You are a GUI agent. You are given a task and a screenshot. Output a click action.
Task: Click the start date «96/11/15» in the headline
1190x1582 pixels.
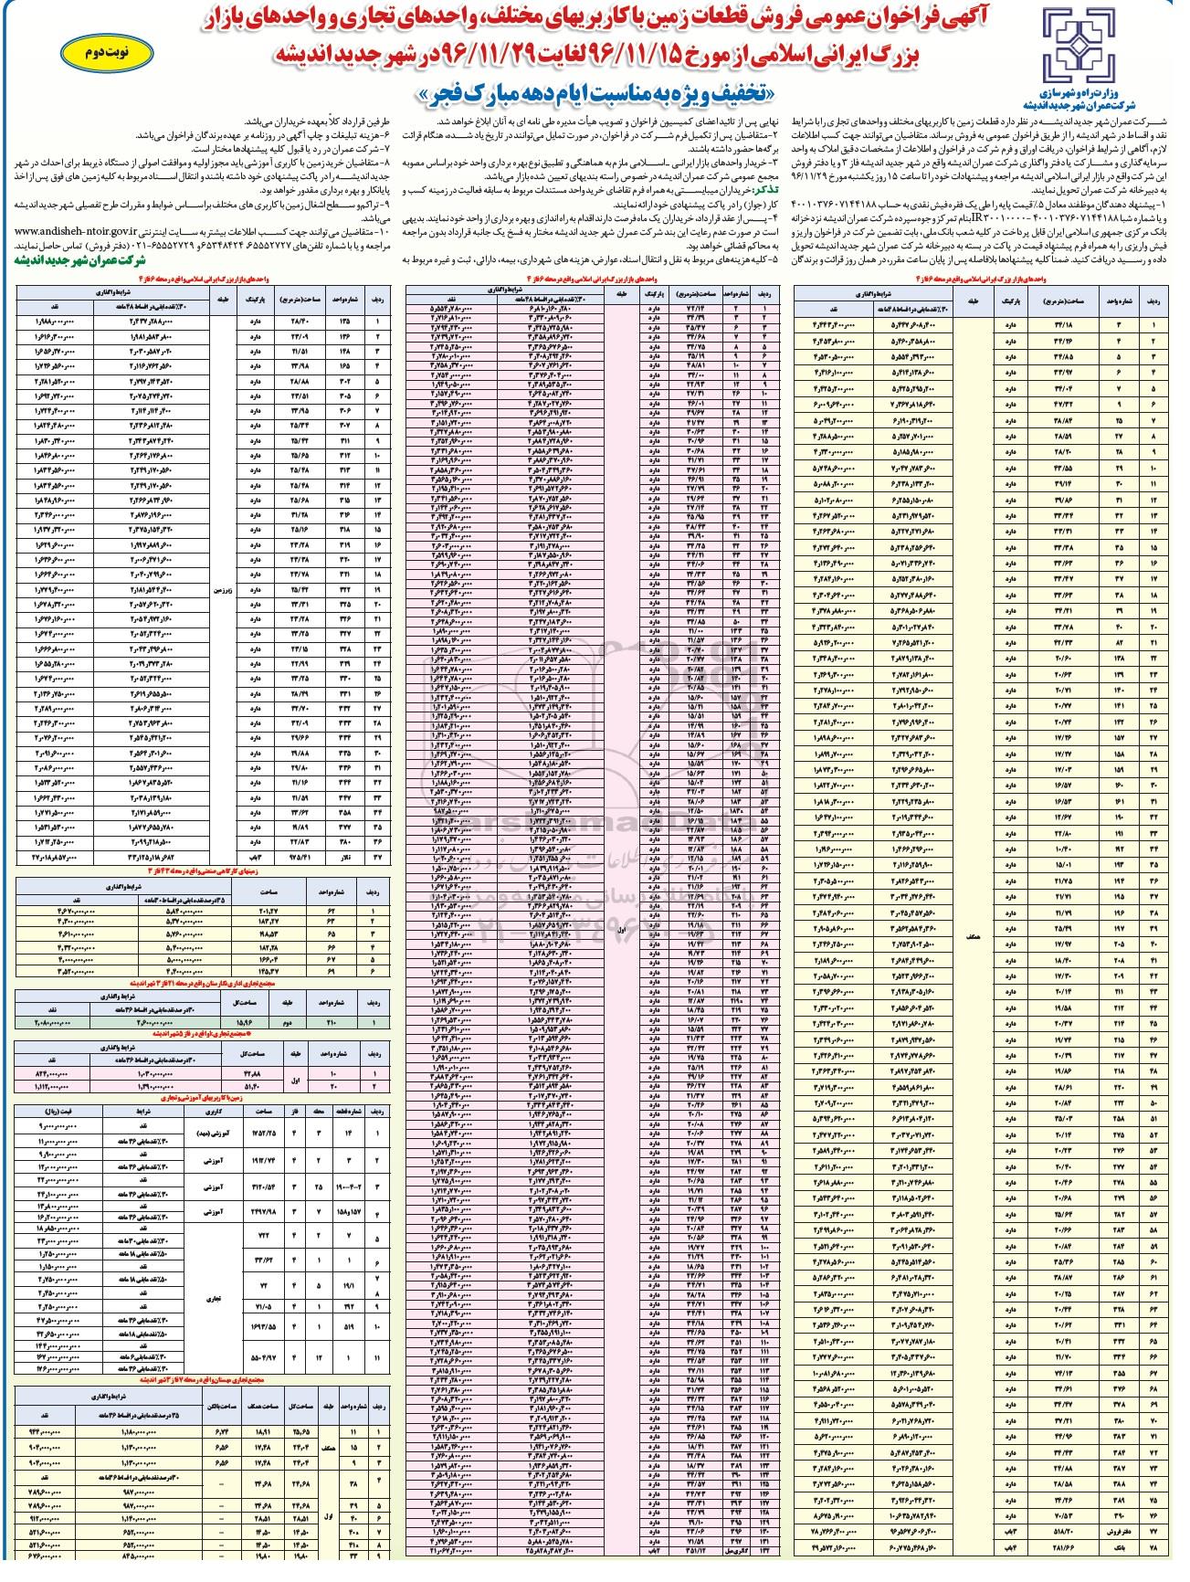[637, 56]
